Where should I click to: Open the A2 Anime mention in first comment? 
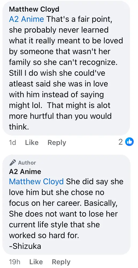tap(27, 19)
